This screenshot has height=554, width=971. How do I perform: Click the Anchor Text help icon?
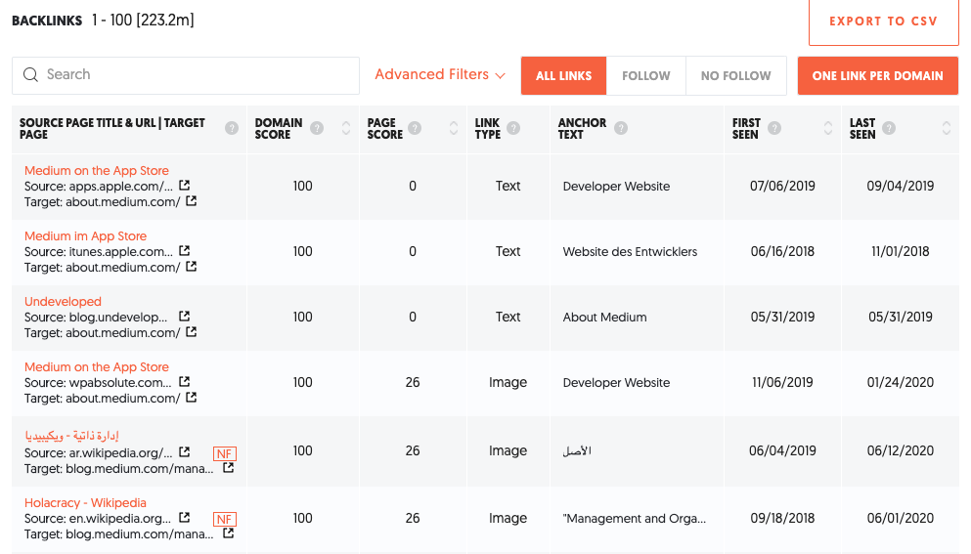pyautogui.click(x=620, y=128)
